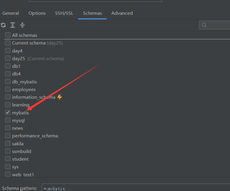Check the db4 schema checkbox
230x191 pixels.
tap(8, 74)
